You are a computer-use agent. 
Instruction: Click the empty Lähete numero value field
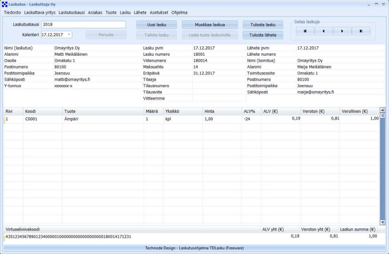(x=341, y=54)
